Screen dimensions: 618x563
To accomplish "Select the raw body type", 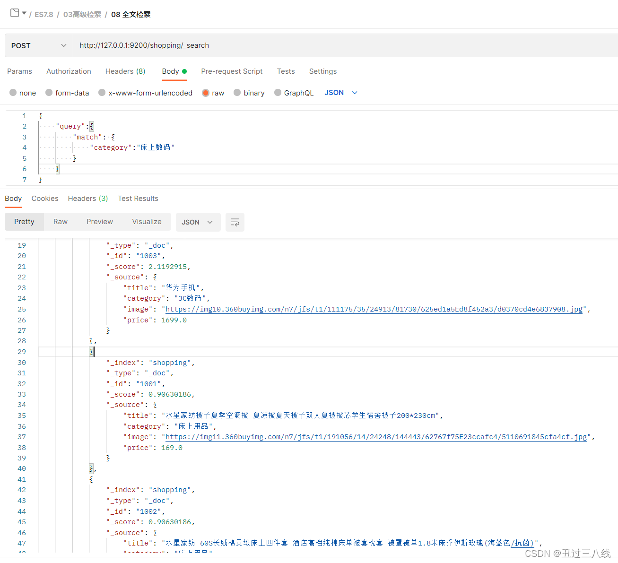I will click(x=213, y=93).
